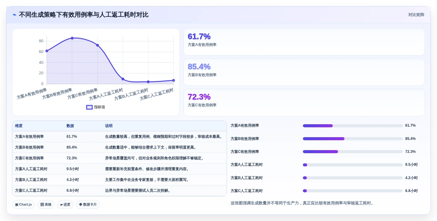Select the 方案B人工返工耗时 table row name
Viewport: 437px width, 221px height.
tap(31, 180)
